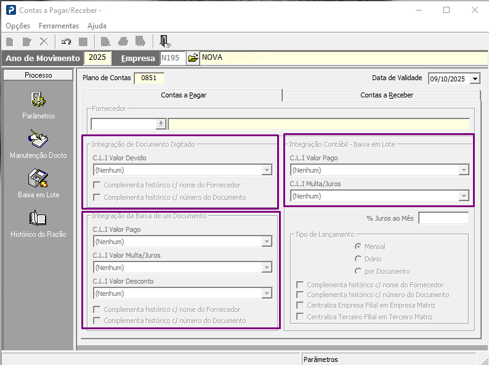Viewport: 489px width, 365px height.
Task: Click the open folder icon beside Empresa
Action: point(193,58)
